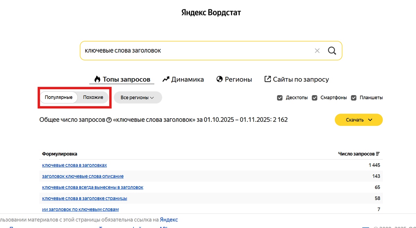Click the Яндекс link in the footer
This screenshot has width=416, height=228.
point(168,219)
